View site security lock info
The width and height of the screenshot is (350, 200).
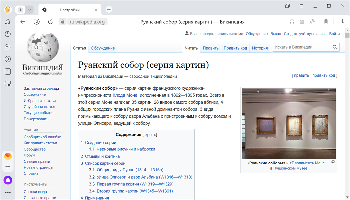point(63,22)
